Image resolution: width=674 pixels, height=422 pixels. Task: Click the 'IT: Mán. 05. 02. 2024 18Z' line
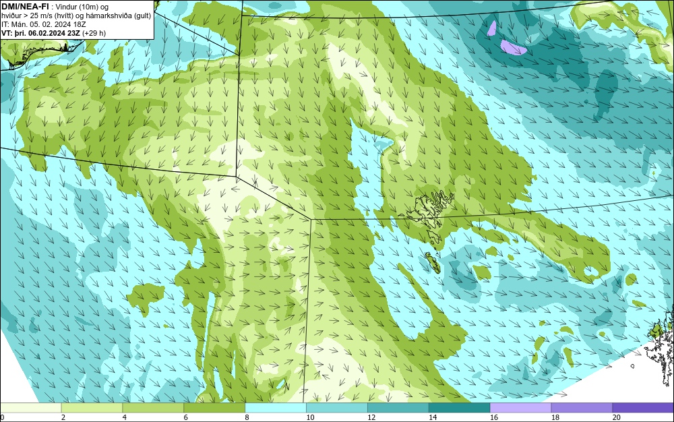pos(44,24)
